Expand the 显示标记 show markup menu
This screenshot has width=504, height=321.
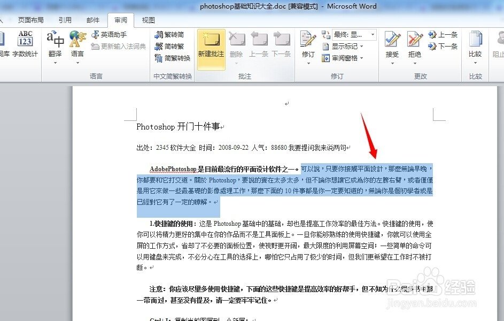click(344, 46)
